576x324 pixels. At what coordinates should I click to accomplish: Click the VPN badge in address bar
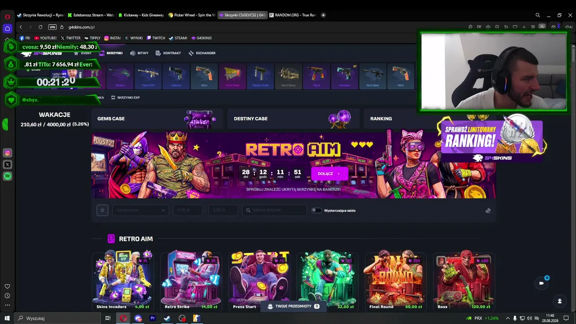[x=52, y=27]
